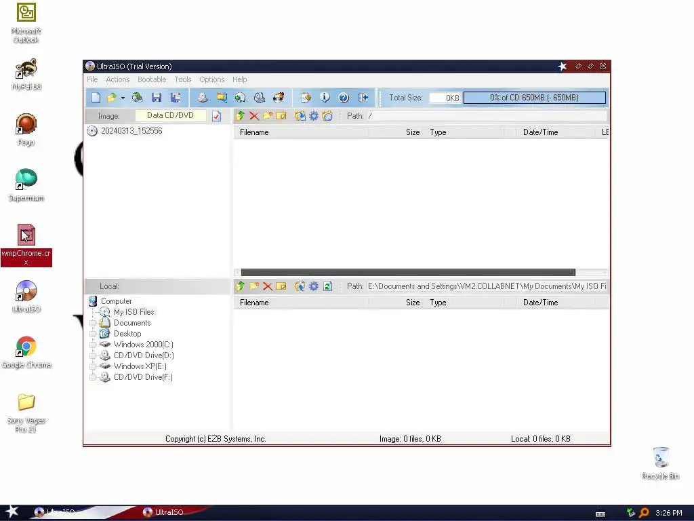Click the image pane Path field showing /
Viewport: 694px width, 521px height.
[487, 116]
